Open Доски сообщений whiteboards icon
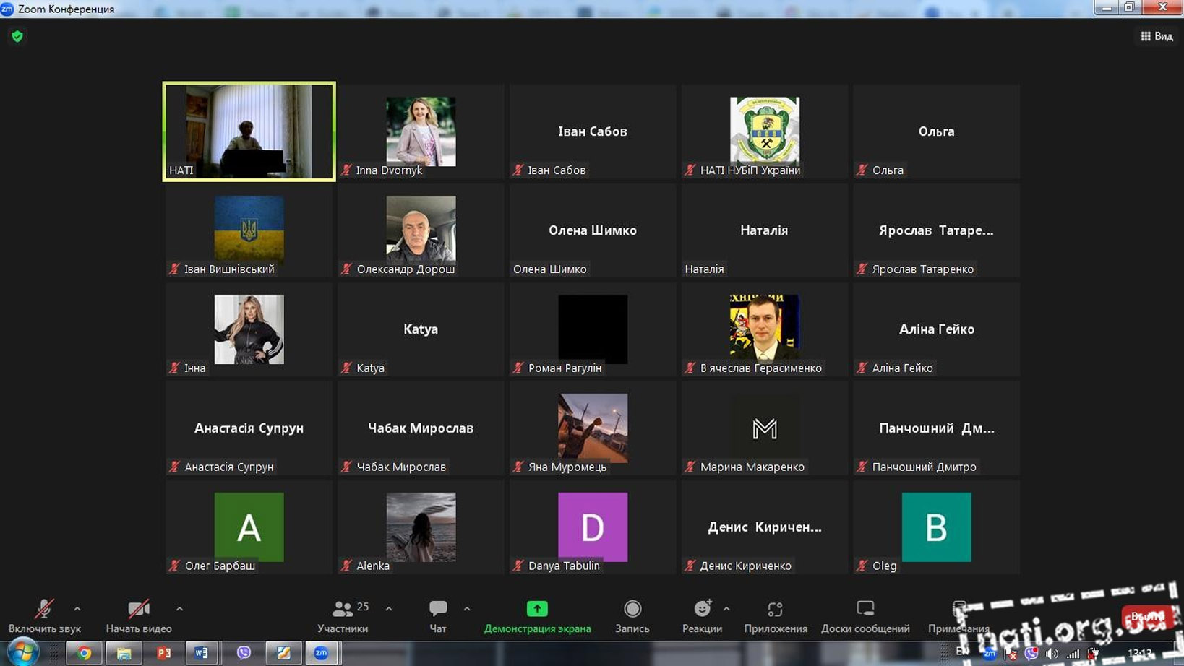 [865, 610]
